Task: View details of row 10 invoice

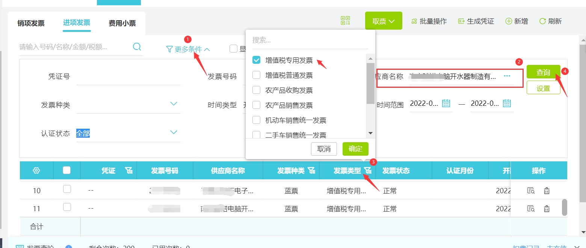Action: click(531, 191)
